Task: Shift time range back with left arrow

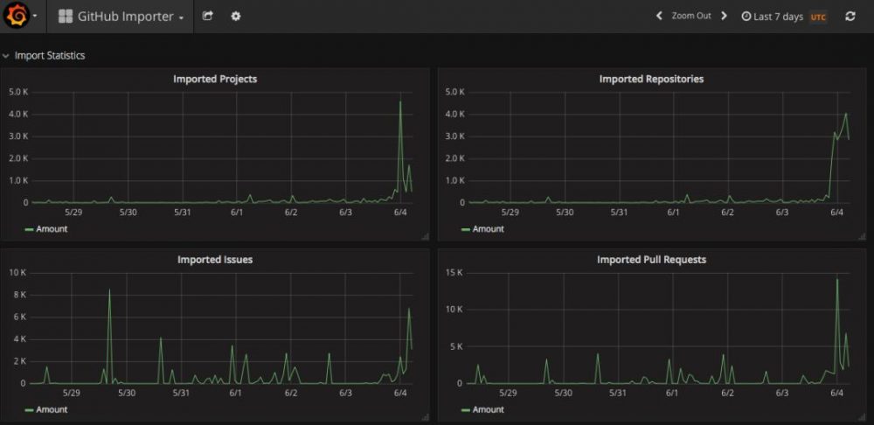Action: 659,16
